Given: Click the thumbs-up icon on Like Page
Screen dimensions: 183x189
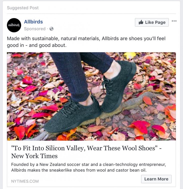Looking at the screenshot, I should [141, 22].
